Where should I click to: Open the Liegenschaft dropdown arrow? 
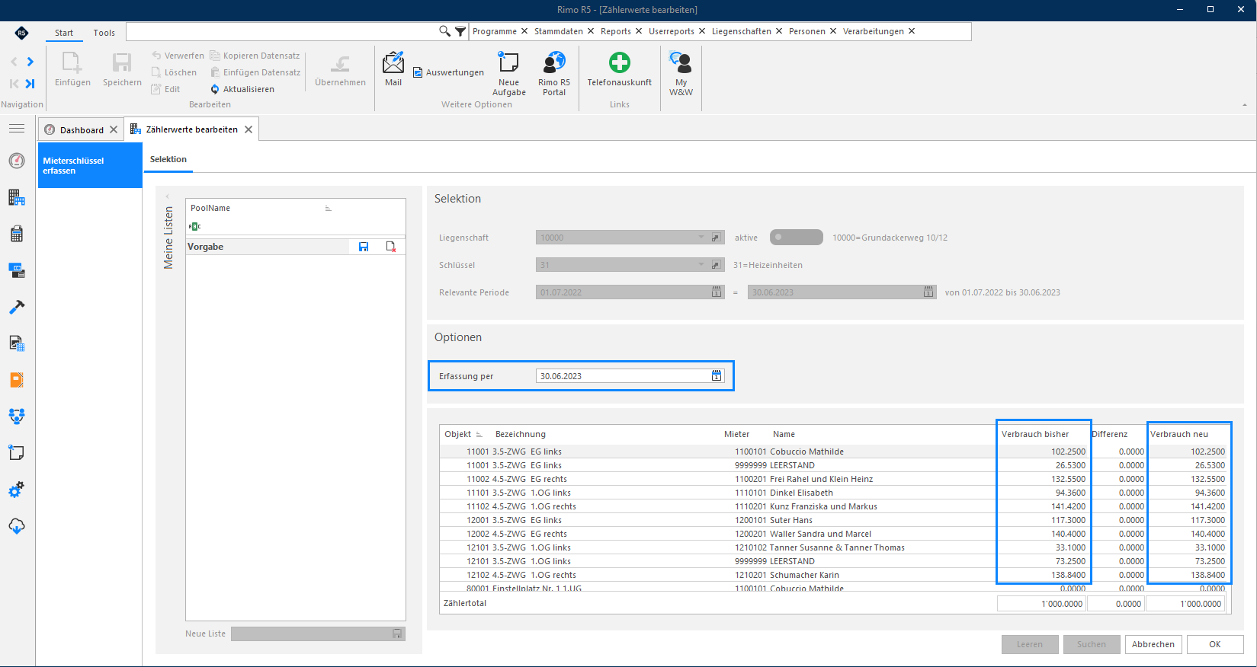[701, 238]
